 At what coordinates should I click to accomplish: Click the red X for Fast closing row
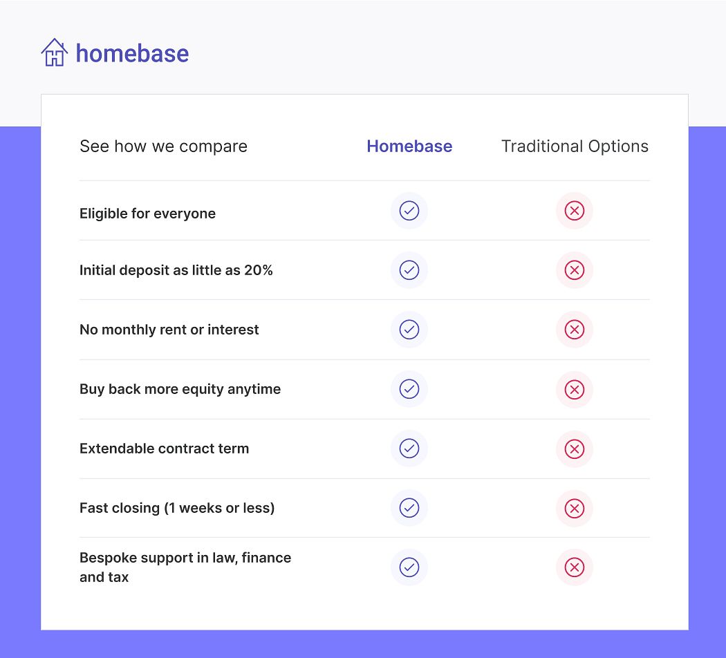click(x=574, y=508)
